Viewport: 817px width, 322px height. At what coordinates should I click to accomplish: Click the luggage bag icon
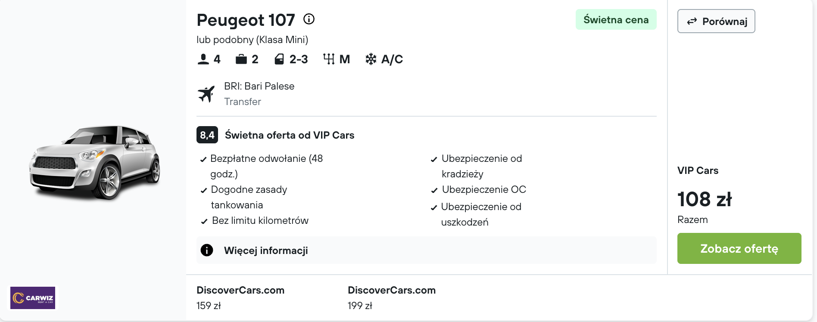click(241, 59)
